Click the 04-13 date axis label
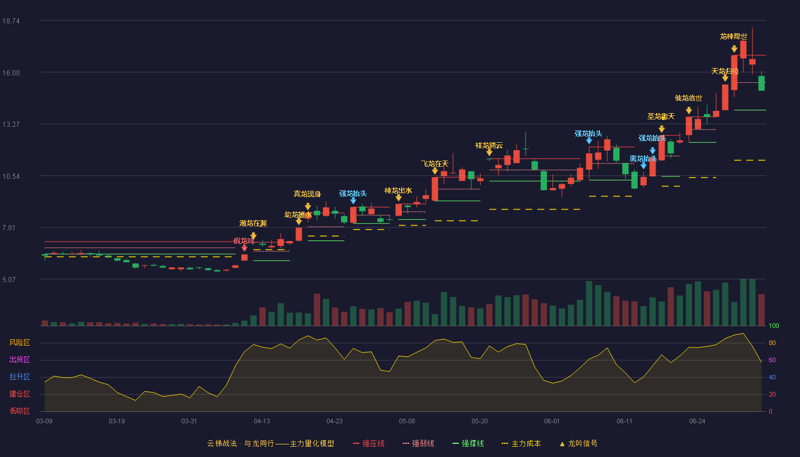This screenshot has height=457, width=800. pyautogui.click(x=262, y=421)
